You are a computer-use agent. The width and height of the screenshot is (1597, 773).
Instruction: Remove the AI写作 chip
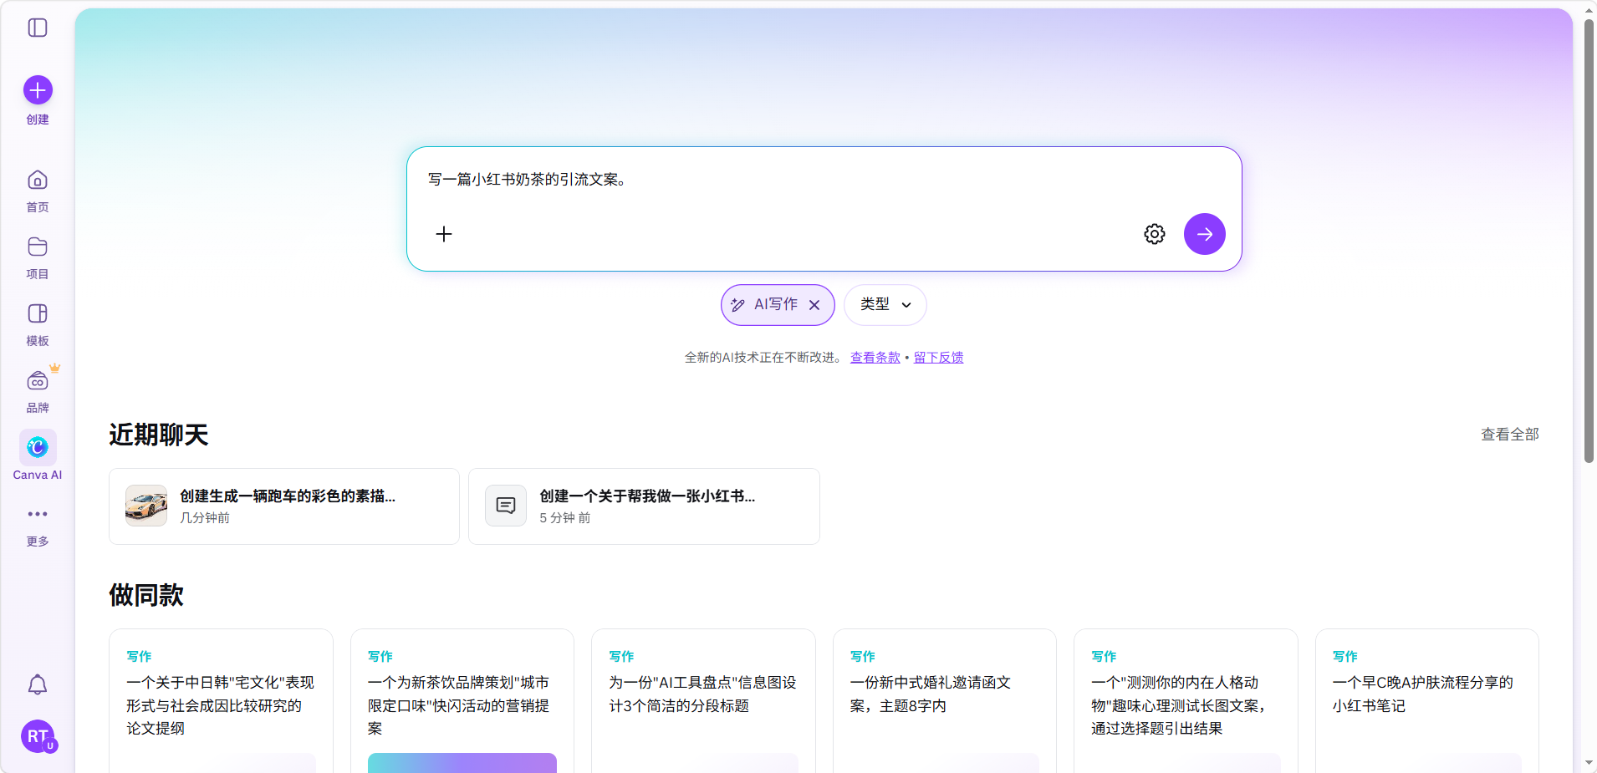814,305
